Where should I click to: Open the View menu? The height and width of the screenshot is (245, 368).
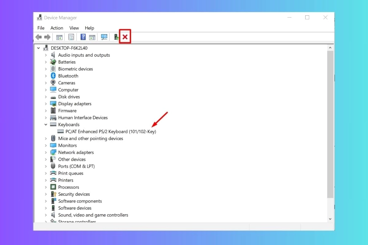tap(74, 28)
